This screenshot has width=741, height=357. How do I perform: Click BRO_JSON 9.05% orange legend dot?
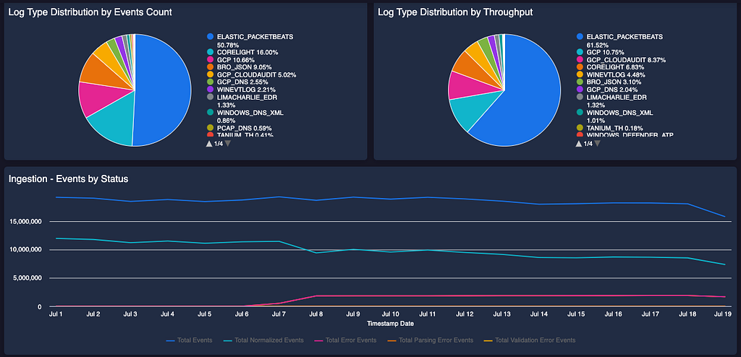(210, 67)
